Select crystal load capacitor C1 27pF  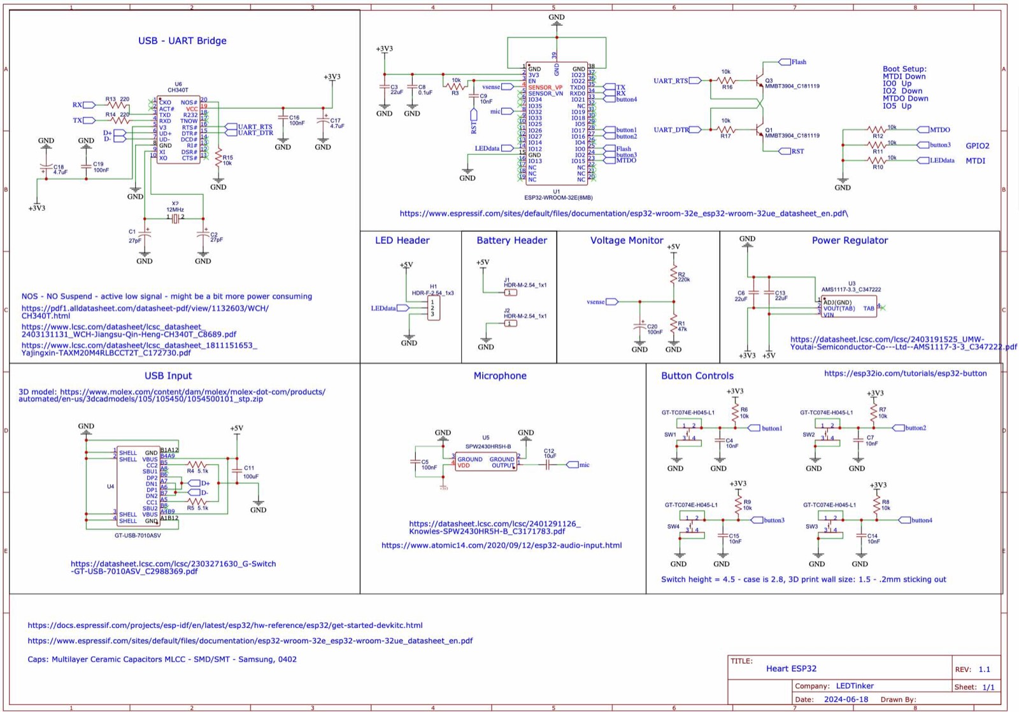(x=145, y=235)
